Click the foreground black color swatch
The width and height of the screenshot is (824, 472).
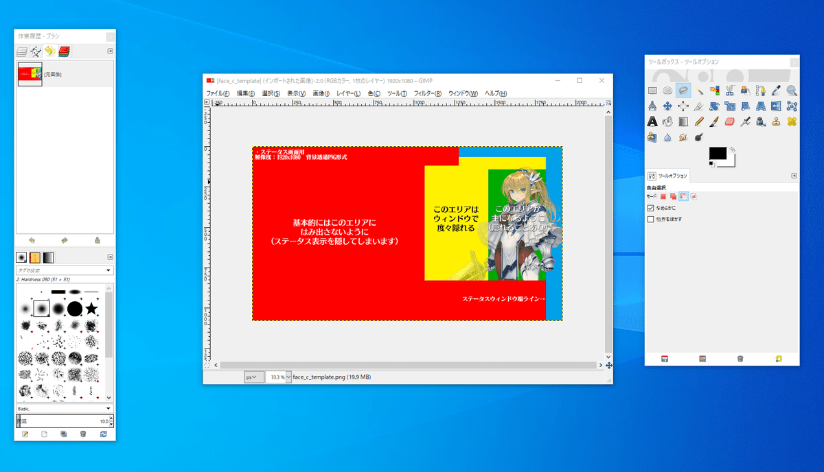[x=718, y=154]
